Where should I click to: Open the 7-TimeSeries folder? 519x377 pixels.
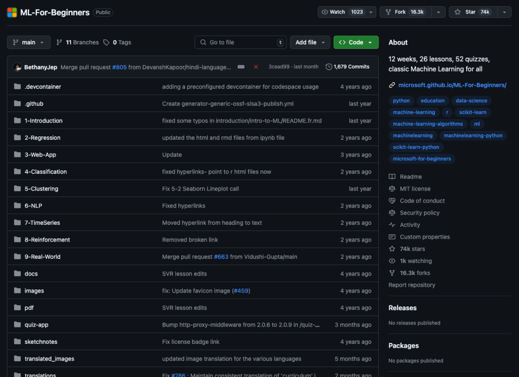42,222
